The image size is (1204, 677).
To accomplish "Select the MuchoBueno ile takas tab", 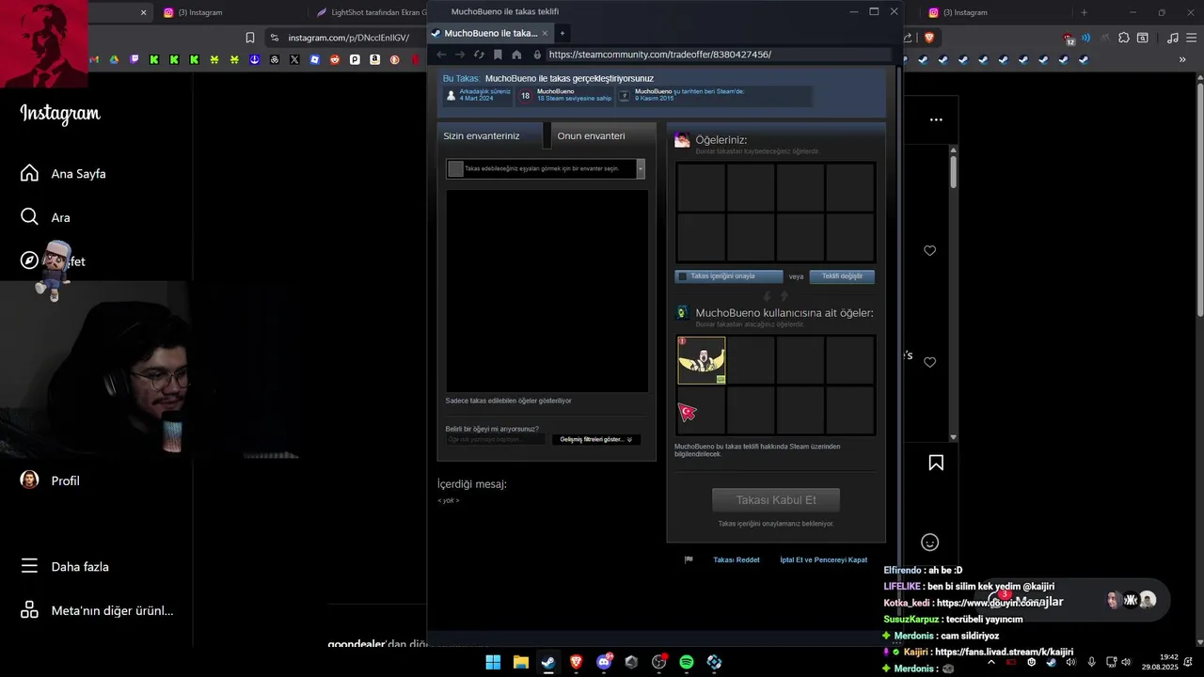I will coord(490,33).
